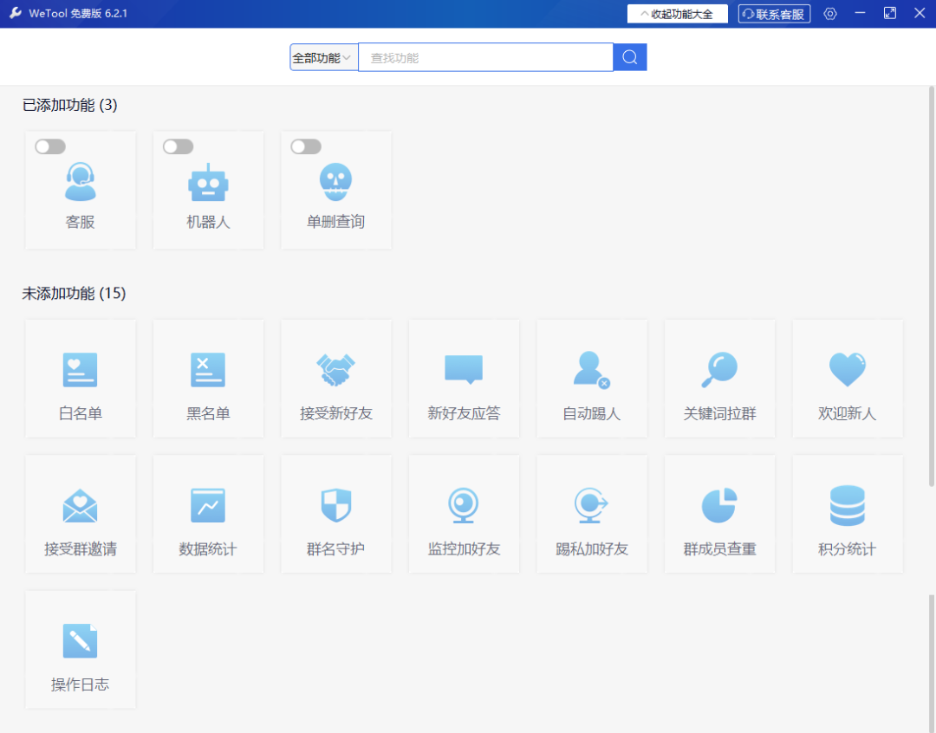Click the 群成员查重 duplicate member check icon
Image resolution: width=936 pixels, height=733 pixels.
(x=719, y=514)
